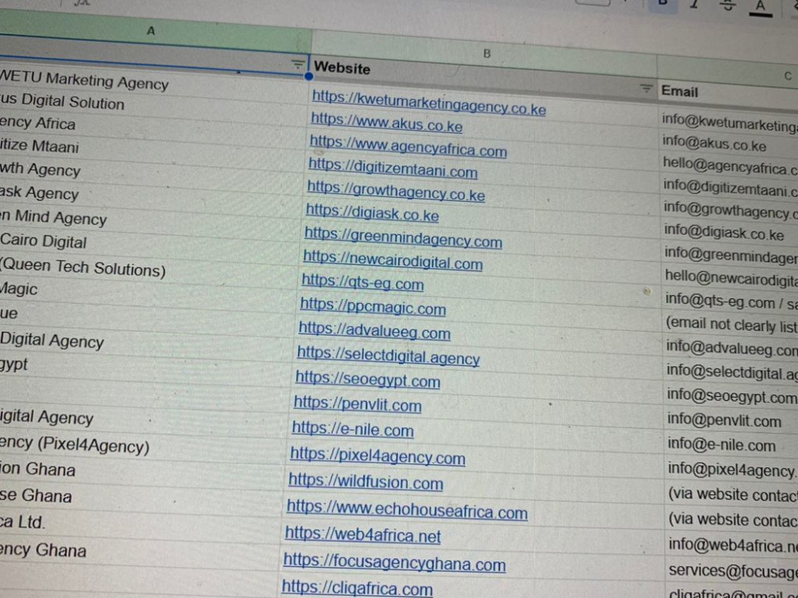The image size is (798, 598).
Task: Toggle strikethrough formatting in toolbar
Action: [729, 5]
